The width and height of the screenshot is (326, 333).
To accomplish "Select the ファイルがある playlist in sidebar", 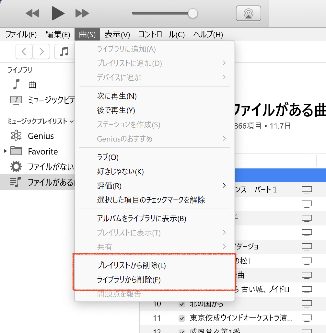I will 37,182.
